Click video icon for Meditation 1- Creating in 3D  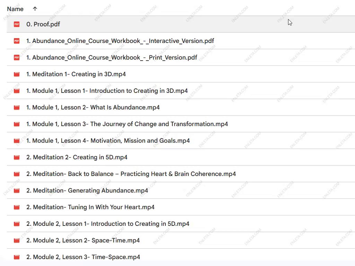[17, 74]
